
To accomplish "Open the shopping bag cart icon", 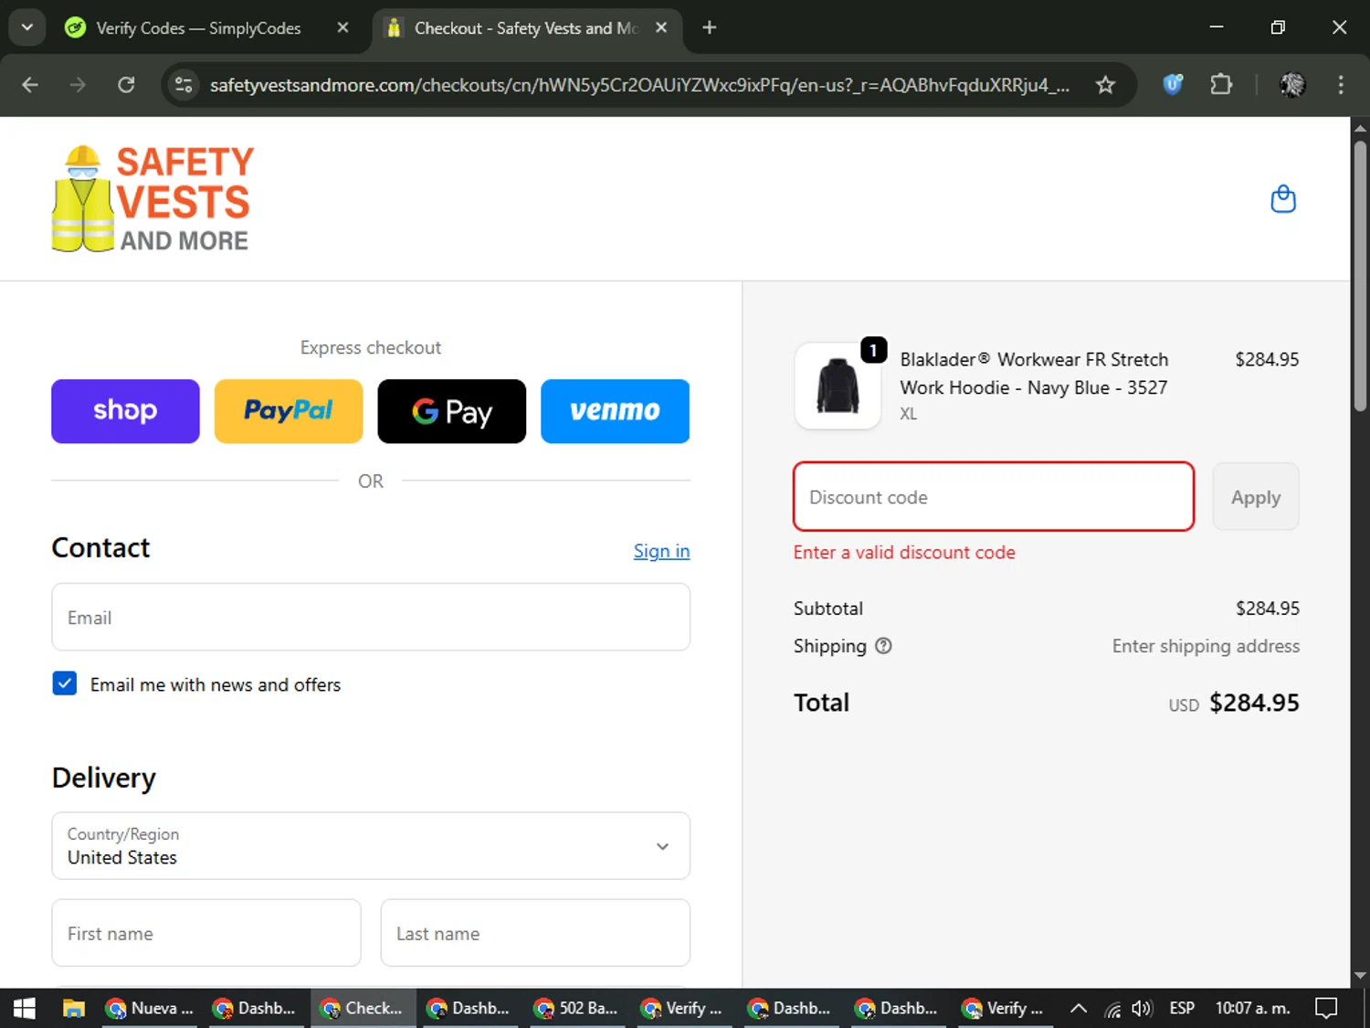I will pos(1283,199).
